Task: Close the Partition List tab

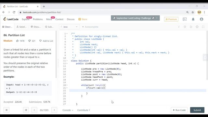Action: (x=38, y=6)
